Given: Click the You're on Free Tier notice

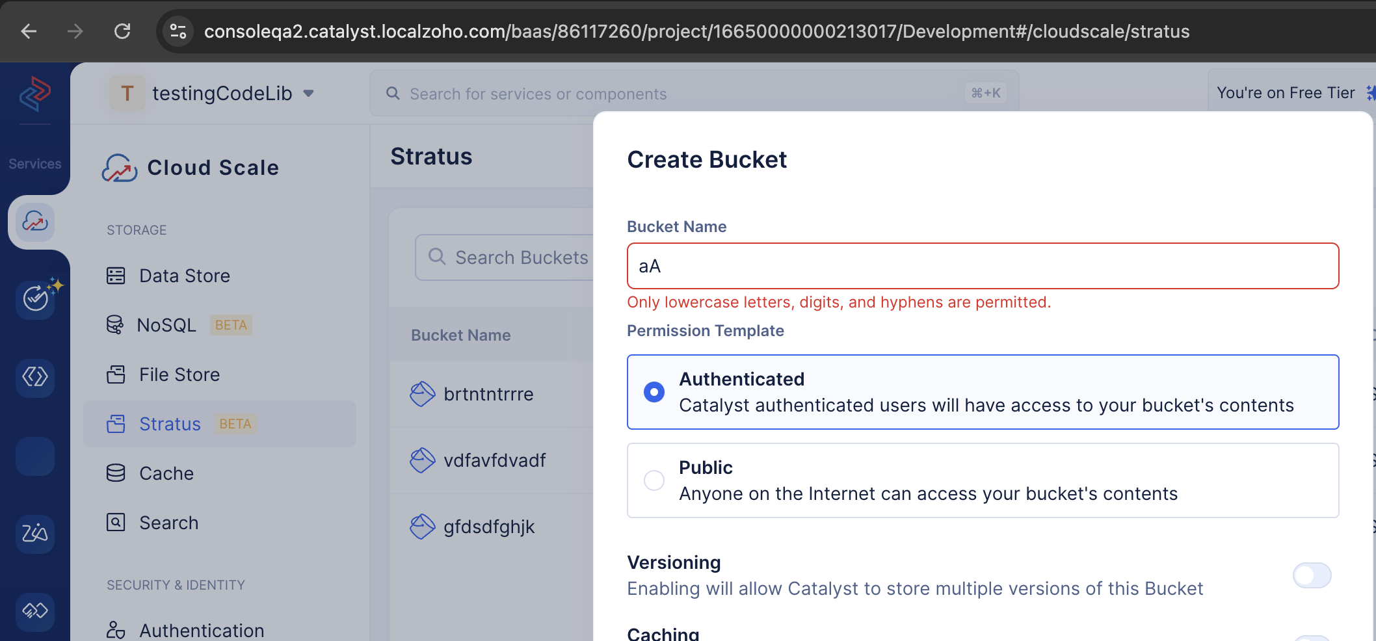Looking at the screenshot, I should (1286, 93).
